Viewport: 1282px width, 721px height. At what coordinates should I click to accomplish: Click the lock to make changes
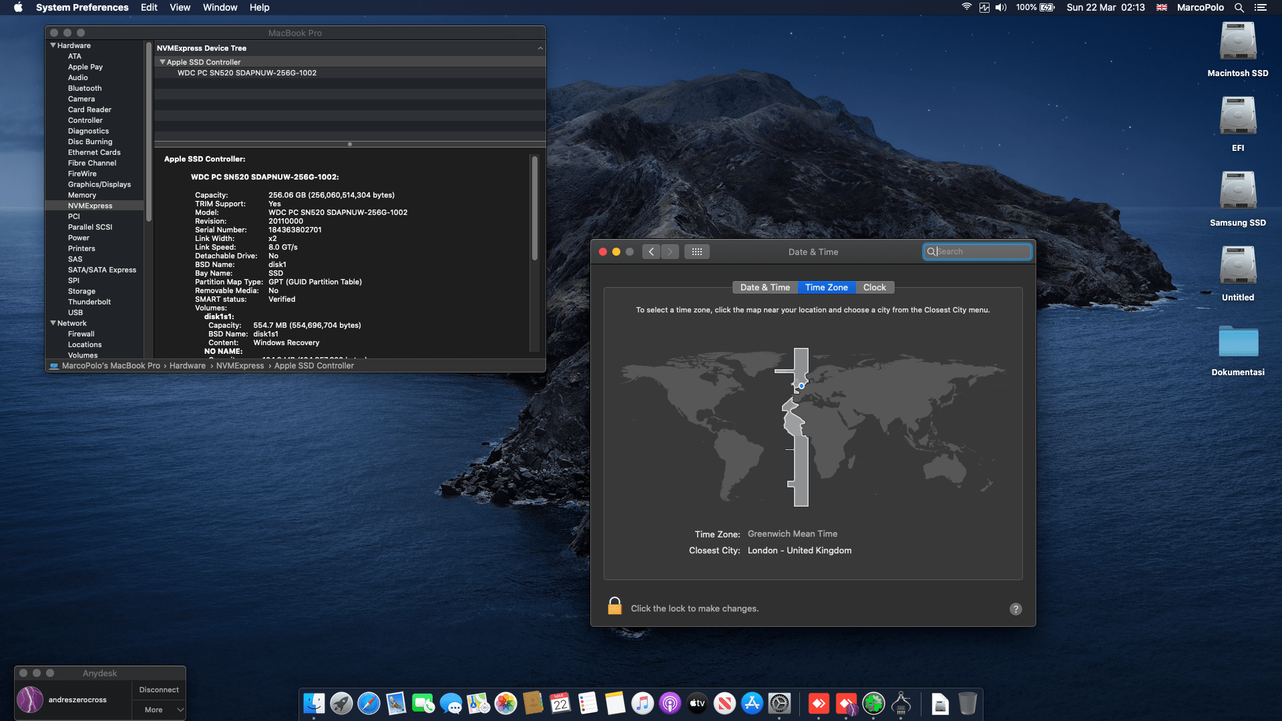615,606
